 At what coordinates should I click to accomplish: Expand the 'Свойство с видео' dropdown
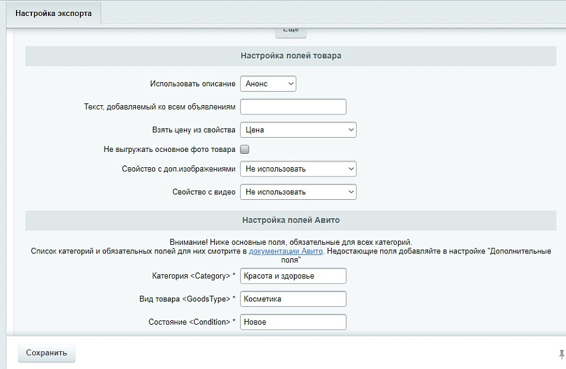[x=298, y=192]
